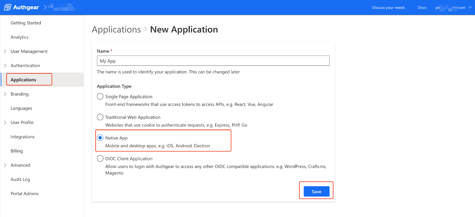Go to Analytics page

20,37
